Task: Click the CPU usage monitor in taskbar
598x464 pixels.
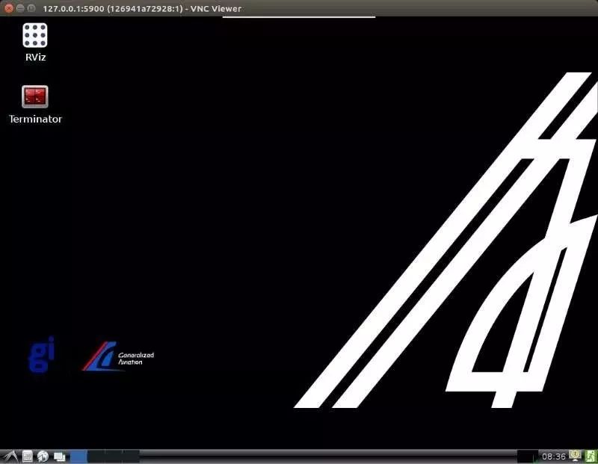Action: pyautogui.click(x=528, y=457)
